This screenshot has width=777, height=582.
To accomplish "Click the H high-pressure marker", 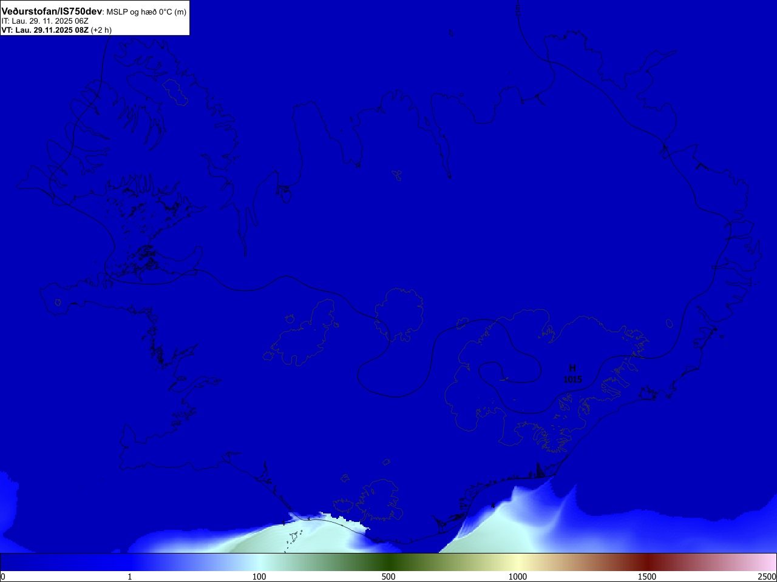I will 572,368.
